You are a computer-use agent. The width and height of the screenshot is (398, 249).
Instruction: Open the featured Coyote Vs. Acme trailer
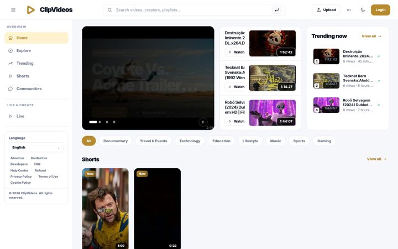148,78
